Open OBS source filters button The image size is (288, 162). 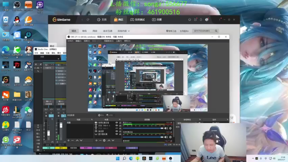pos(109,115)
